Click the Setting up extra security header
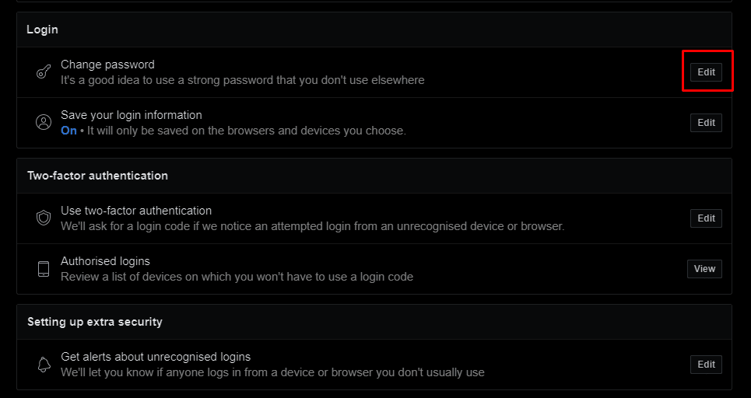The height and width of the screenshot is (398, 751). (94, 322)
